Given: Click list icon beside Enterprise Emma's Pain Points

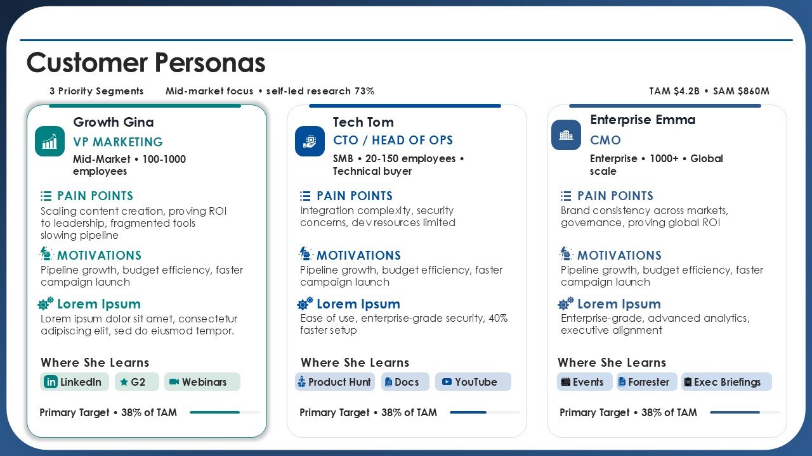Looking at the screenshot, I should point(566,196).
